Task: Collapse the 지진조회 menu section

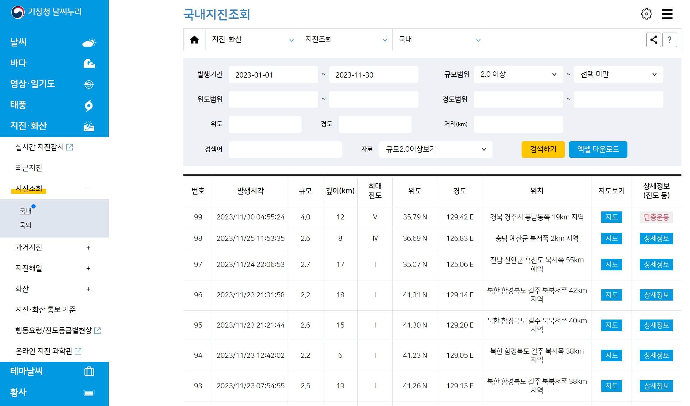Action: click(x=88, y=188)
